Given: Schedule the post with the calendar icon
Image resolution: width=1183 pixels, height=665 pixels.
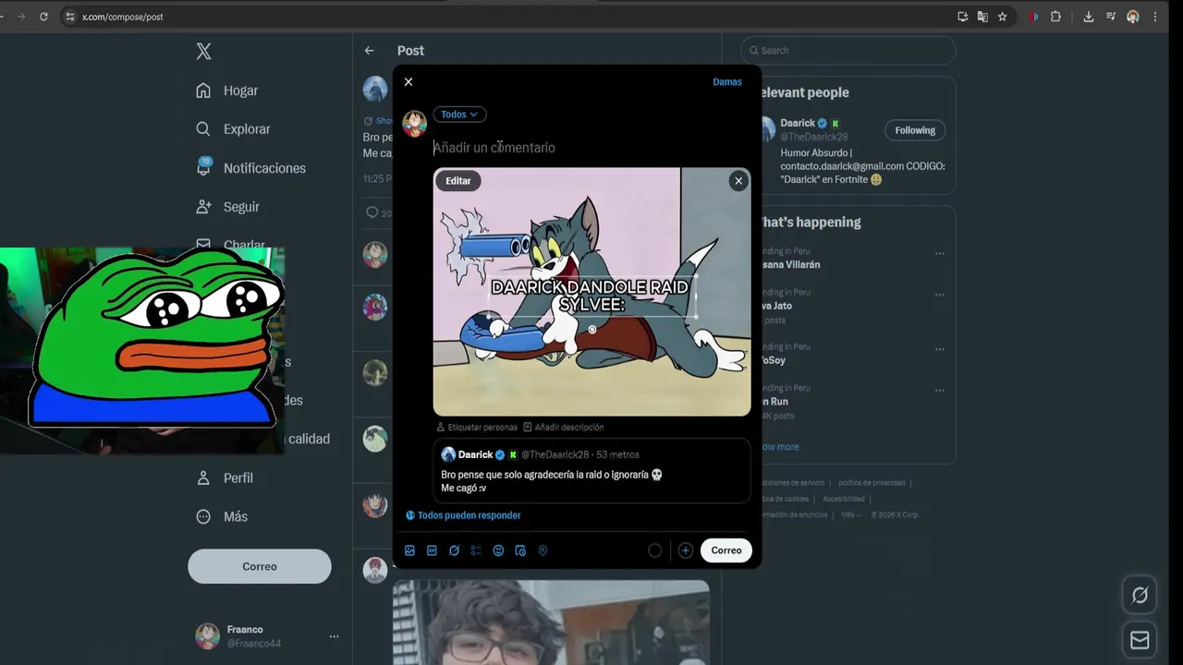Looking at the screenshot, I should tap(520, 550).
